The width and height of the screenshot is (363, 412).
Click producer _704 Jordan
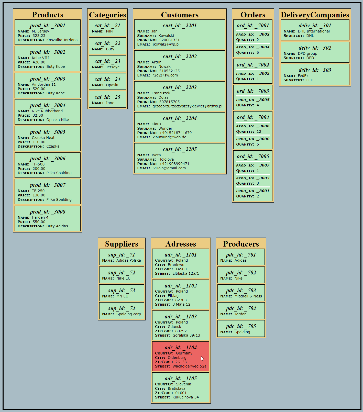coord(241,311)
